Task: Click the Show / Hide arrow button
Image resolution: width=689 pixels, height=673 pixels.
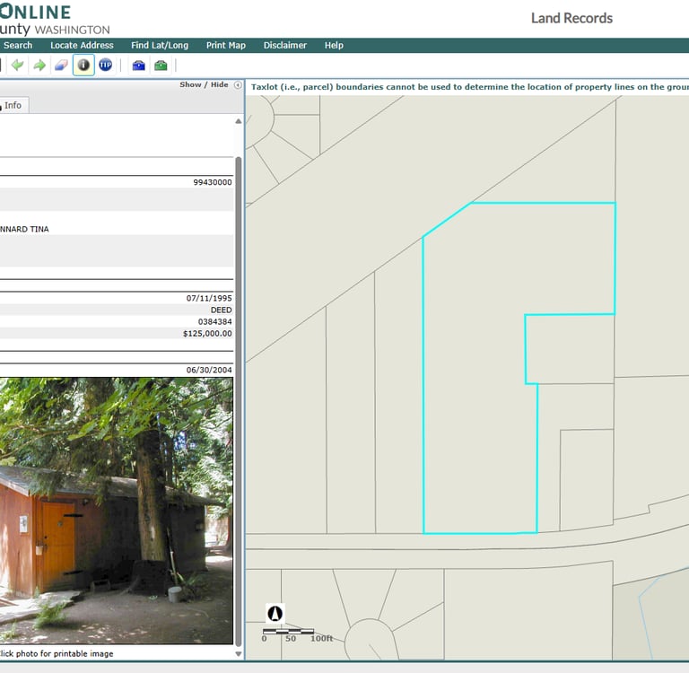Action: click(x=238, y=85)
